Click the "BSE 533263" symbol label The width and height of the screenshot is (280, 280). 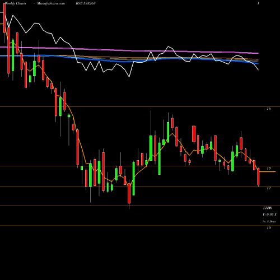point(85,3)
